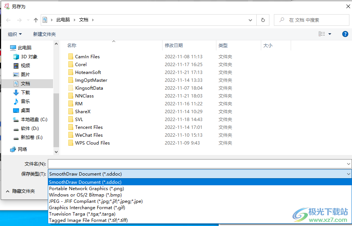This screenshot has width=352, height=226.
Task: Choose Truevision Targa (*.tga) format
Action: [x=200, y=214]
